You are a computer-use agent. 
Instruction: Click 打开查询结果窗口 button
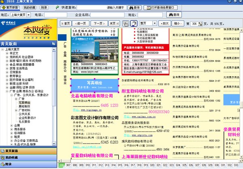[x=160, y=8]
